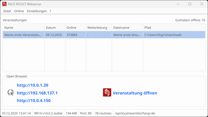
Task: Open the http://192.168.137.1 link
Action: [x=37, y=93]
